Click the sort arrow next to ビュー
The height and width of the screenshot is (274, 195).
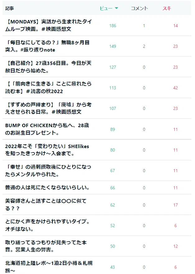pos(117,8)
